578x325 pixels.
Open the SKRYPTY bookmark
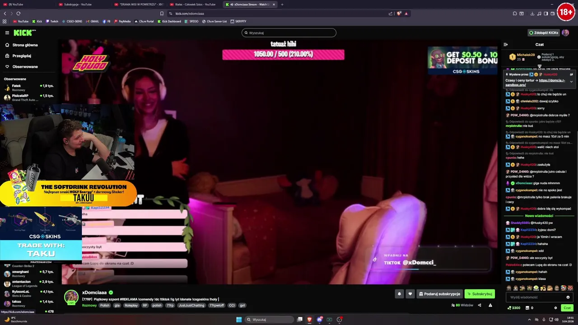(238, 21)
